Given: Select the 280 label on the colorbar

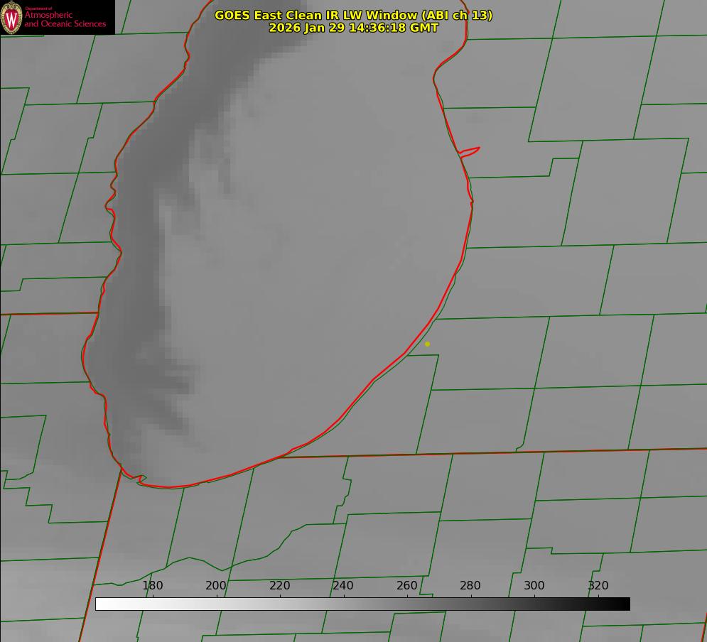Looking at the screenshot, I should pos(470,585).
